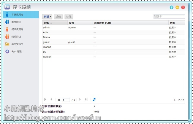Click the 本機使用者 sidebar icon

tap(7, 14)
